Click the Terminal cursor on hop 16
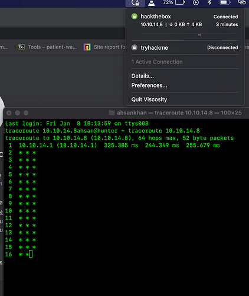The height and width of the screenshot is (296, 249). (31, 254)
